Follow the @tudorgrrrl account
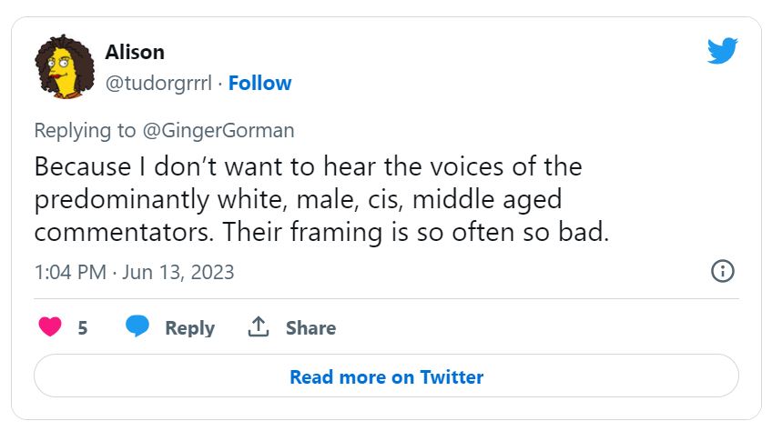The height and width of the screenshot is (431, 772). click(259, 84)
